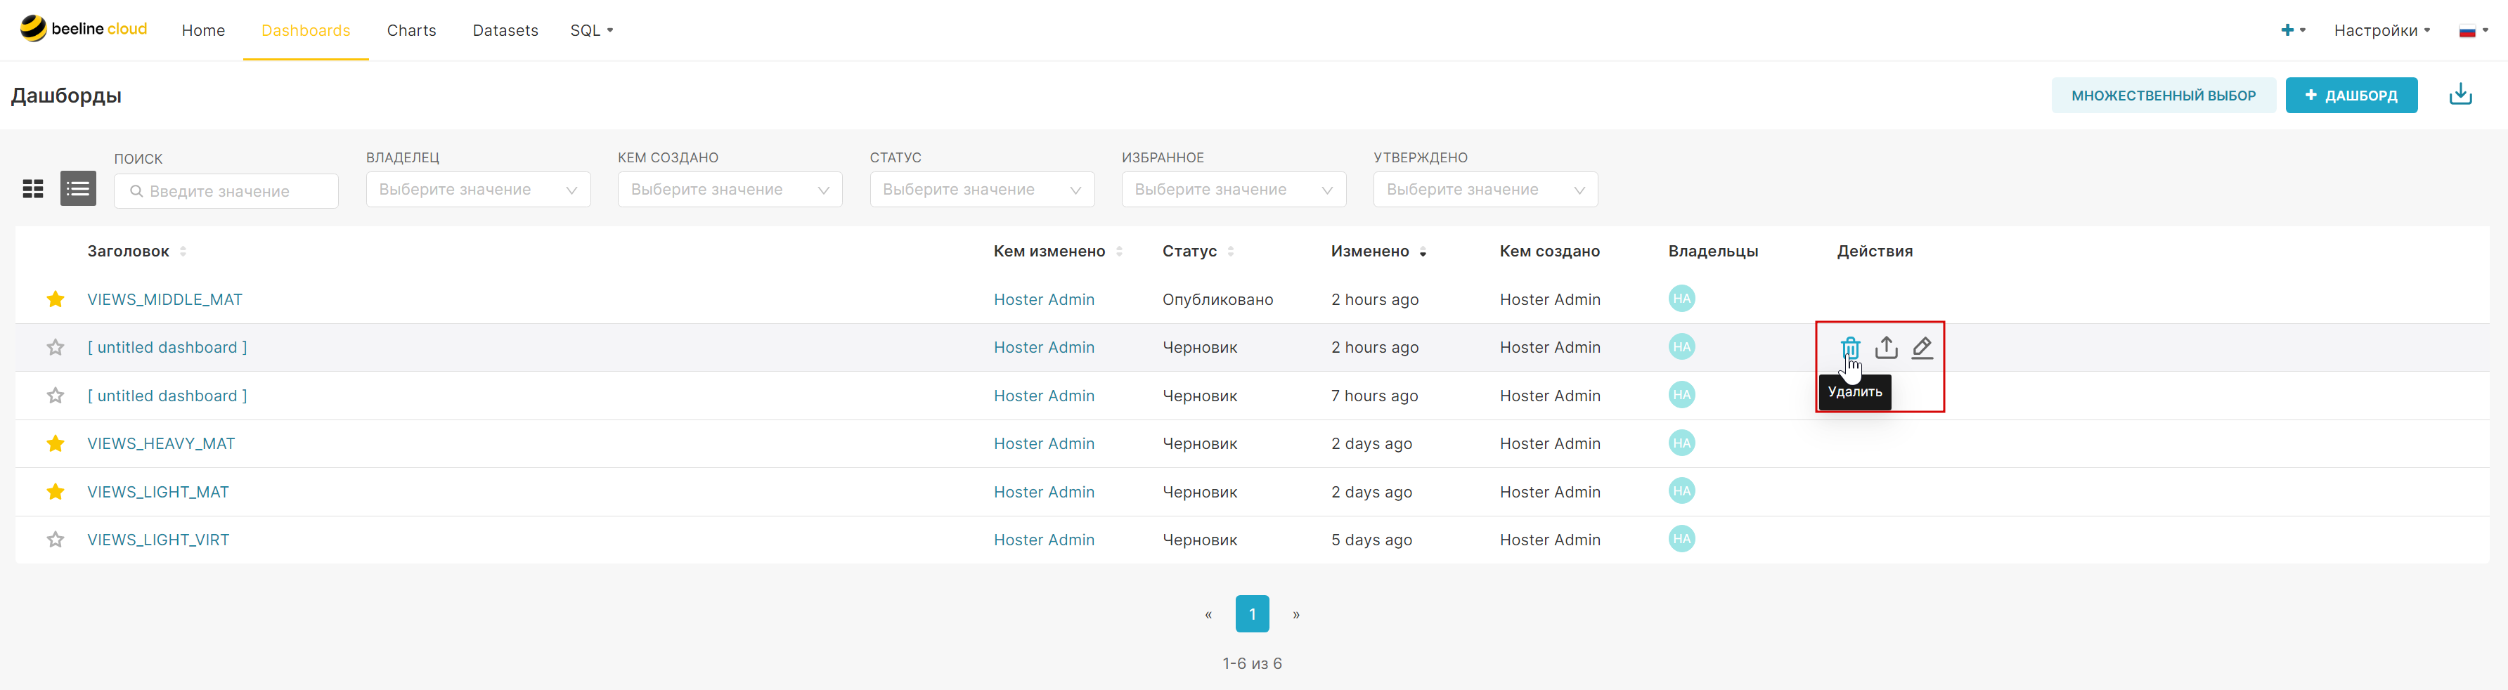
Task: Favorite untitled dashboard modified 2 hours ago
Action: 56,347
